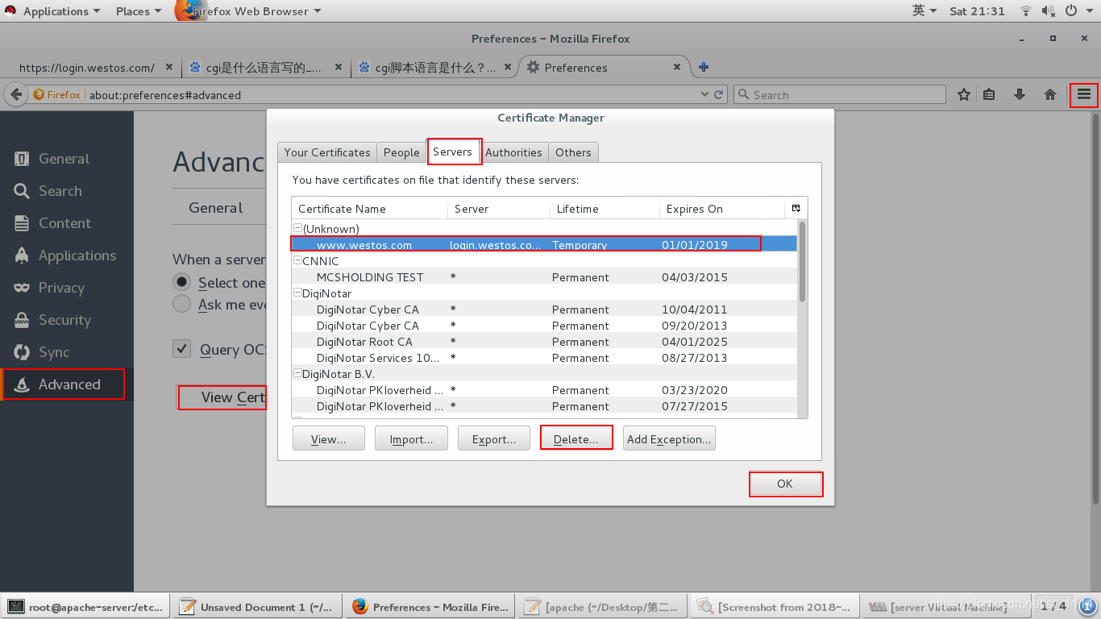This screenshot has height=619, width=1101.
Task: Switch to the Your Certificates tab
Action: (x=327, y=152)
